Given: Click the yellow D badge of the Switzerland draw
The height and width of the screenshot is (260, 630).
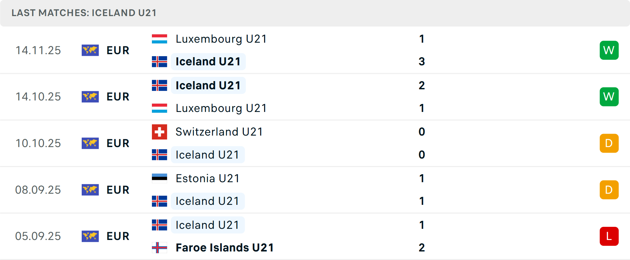Looking at the screenshot, I should (x=609, y=143).
